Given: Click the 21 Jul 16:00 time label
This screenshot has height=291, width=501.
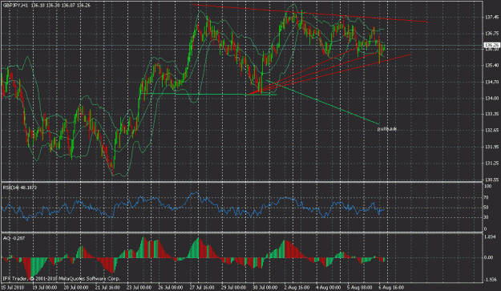Looking at the screenshot, I should coord(107,287).
